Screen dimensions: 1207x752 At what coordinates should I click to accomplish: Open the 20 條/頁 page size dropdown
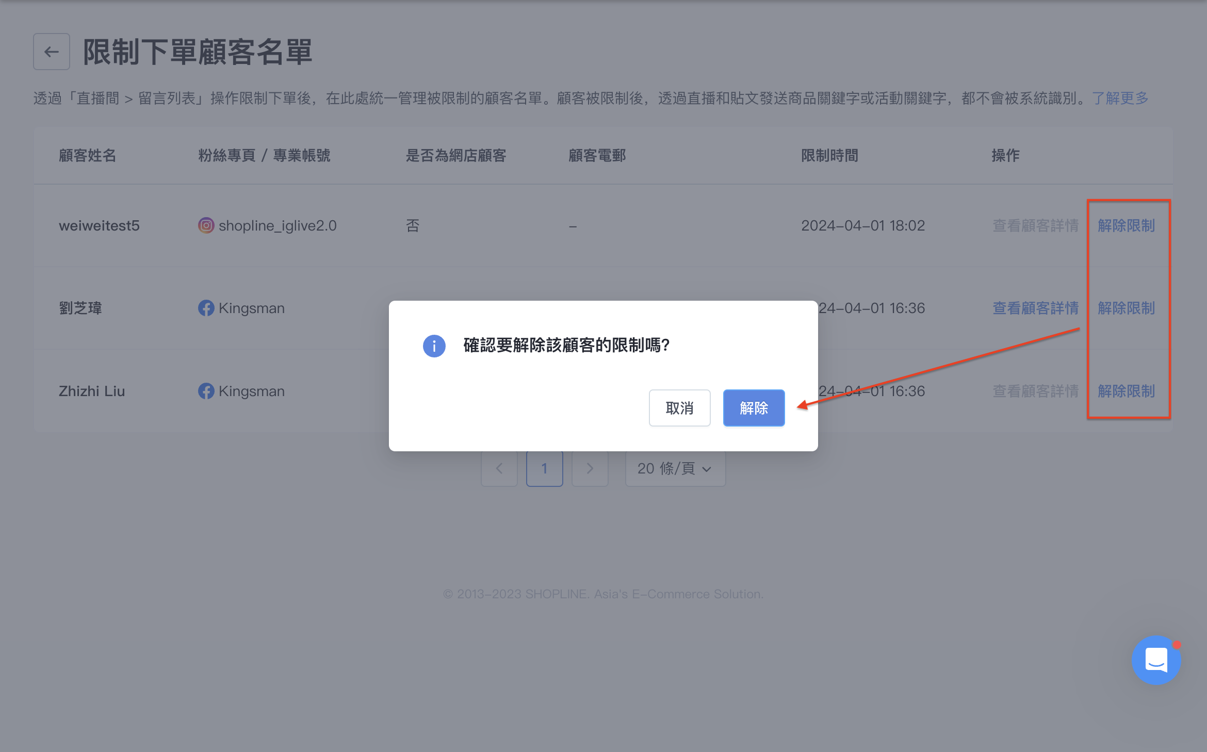point(675,468)
